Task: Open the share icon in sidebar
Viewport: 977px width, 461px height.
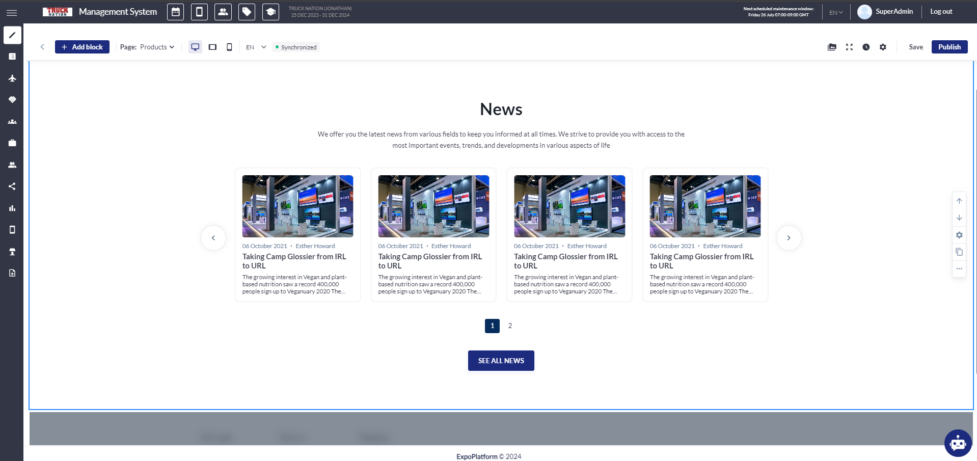Action: [12, 186]
